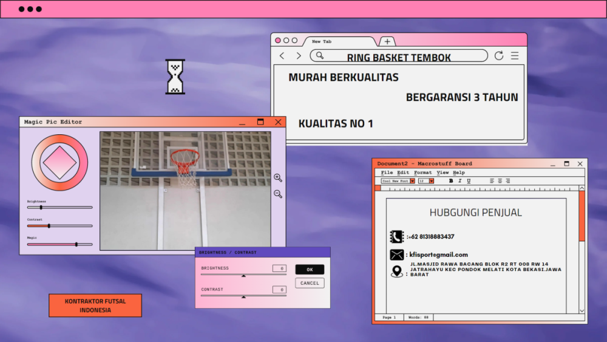This screenshot has width=607, height=342.
Task: Align text left in Macrostuff Board
Action: 492,181
